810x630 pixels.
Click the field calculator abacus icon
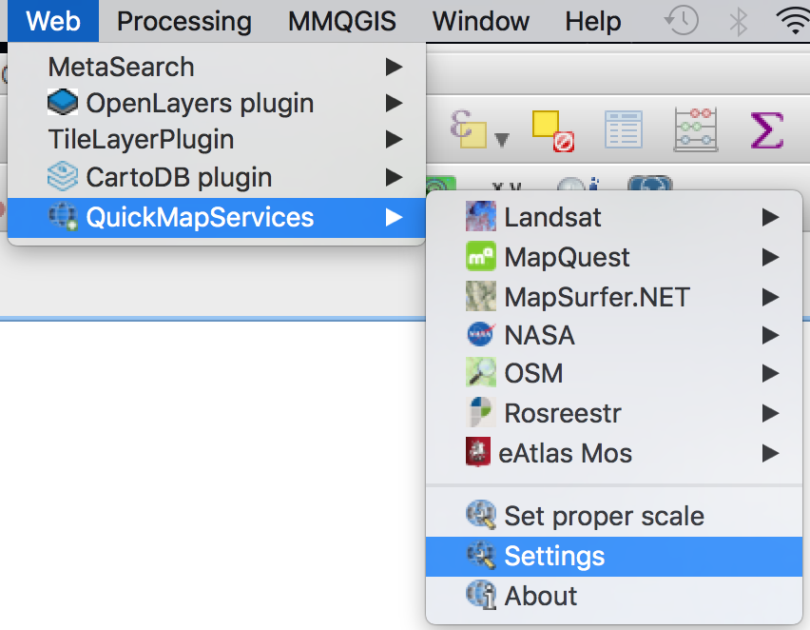pyautogui.click(x=696, y=130)
